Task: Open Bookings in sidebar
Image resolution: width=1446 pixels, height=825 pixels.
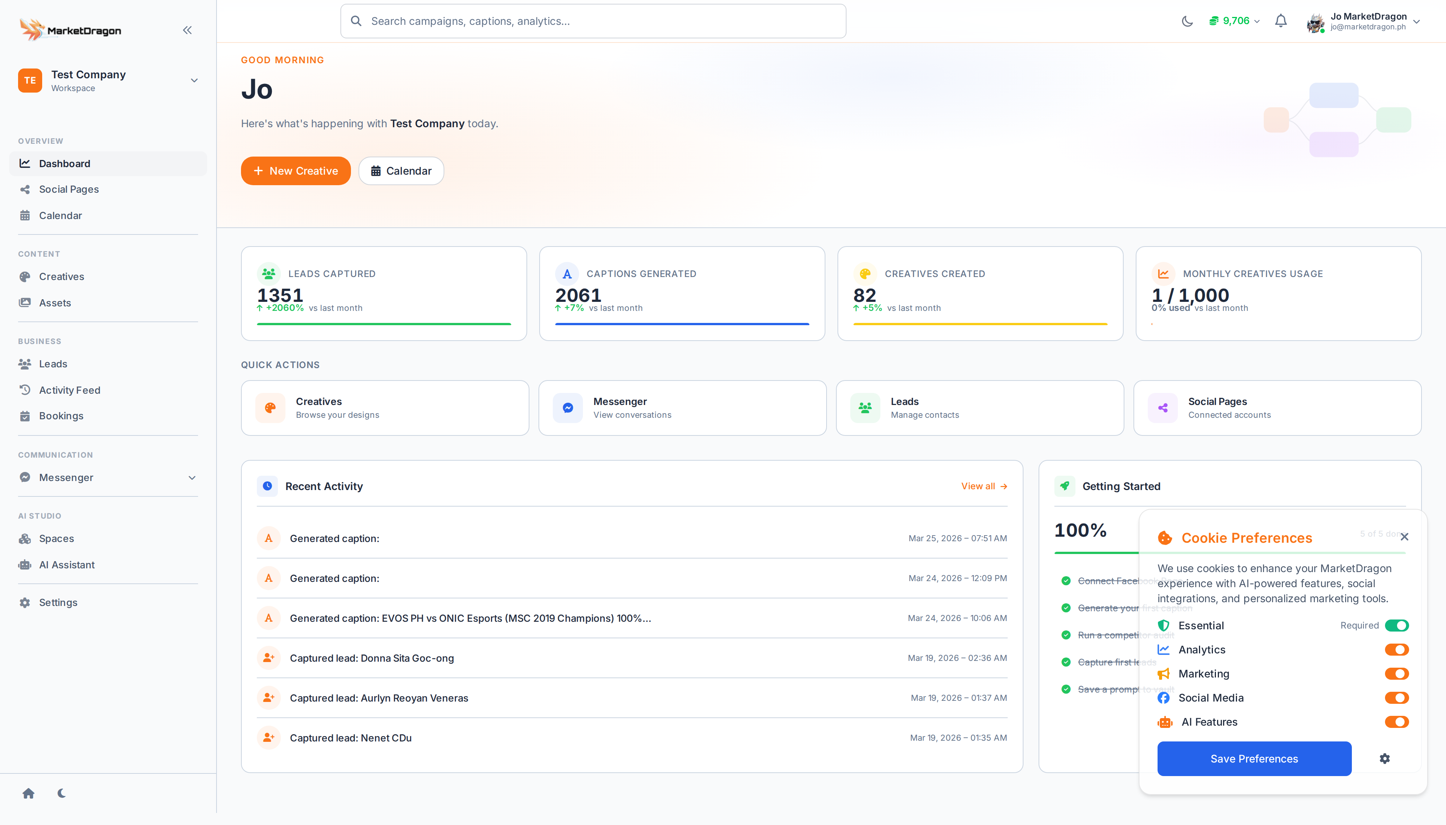Action: pyautogui.click(x=108, y=416)
